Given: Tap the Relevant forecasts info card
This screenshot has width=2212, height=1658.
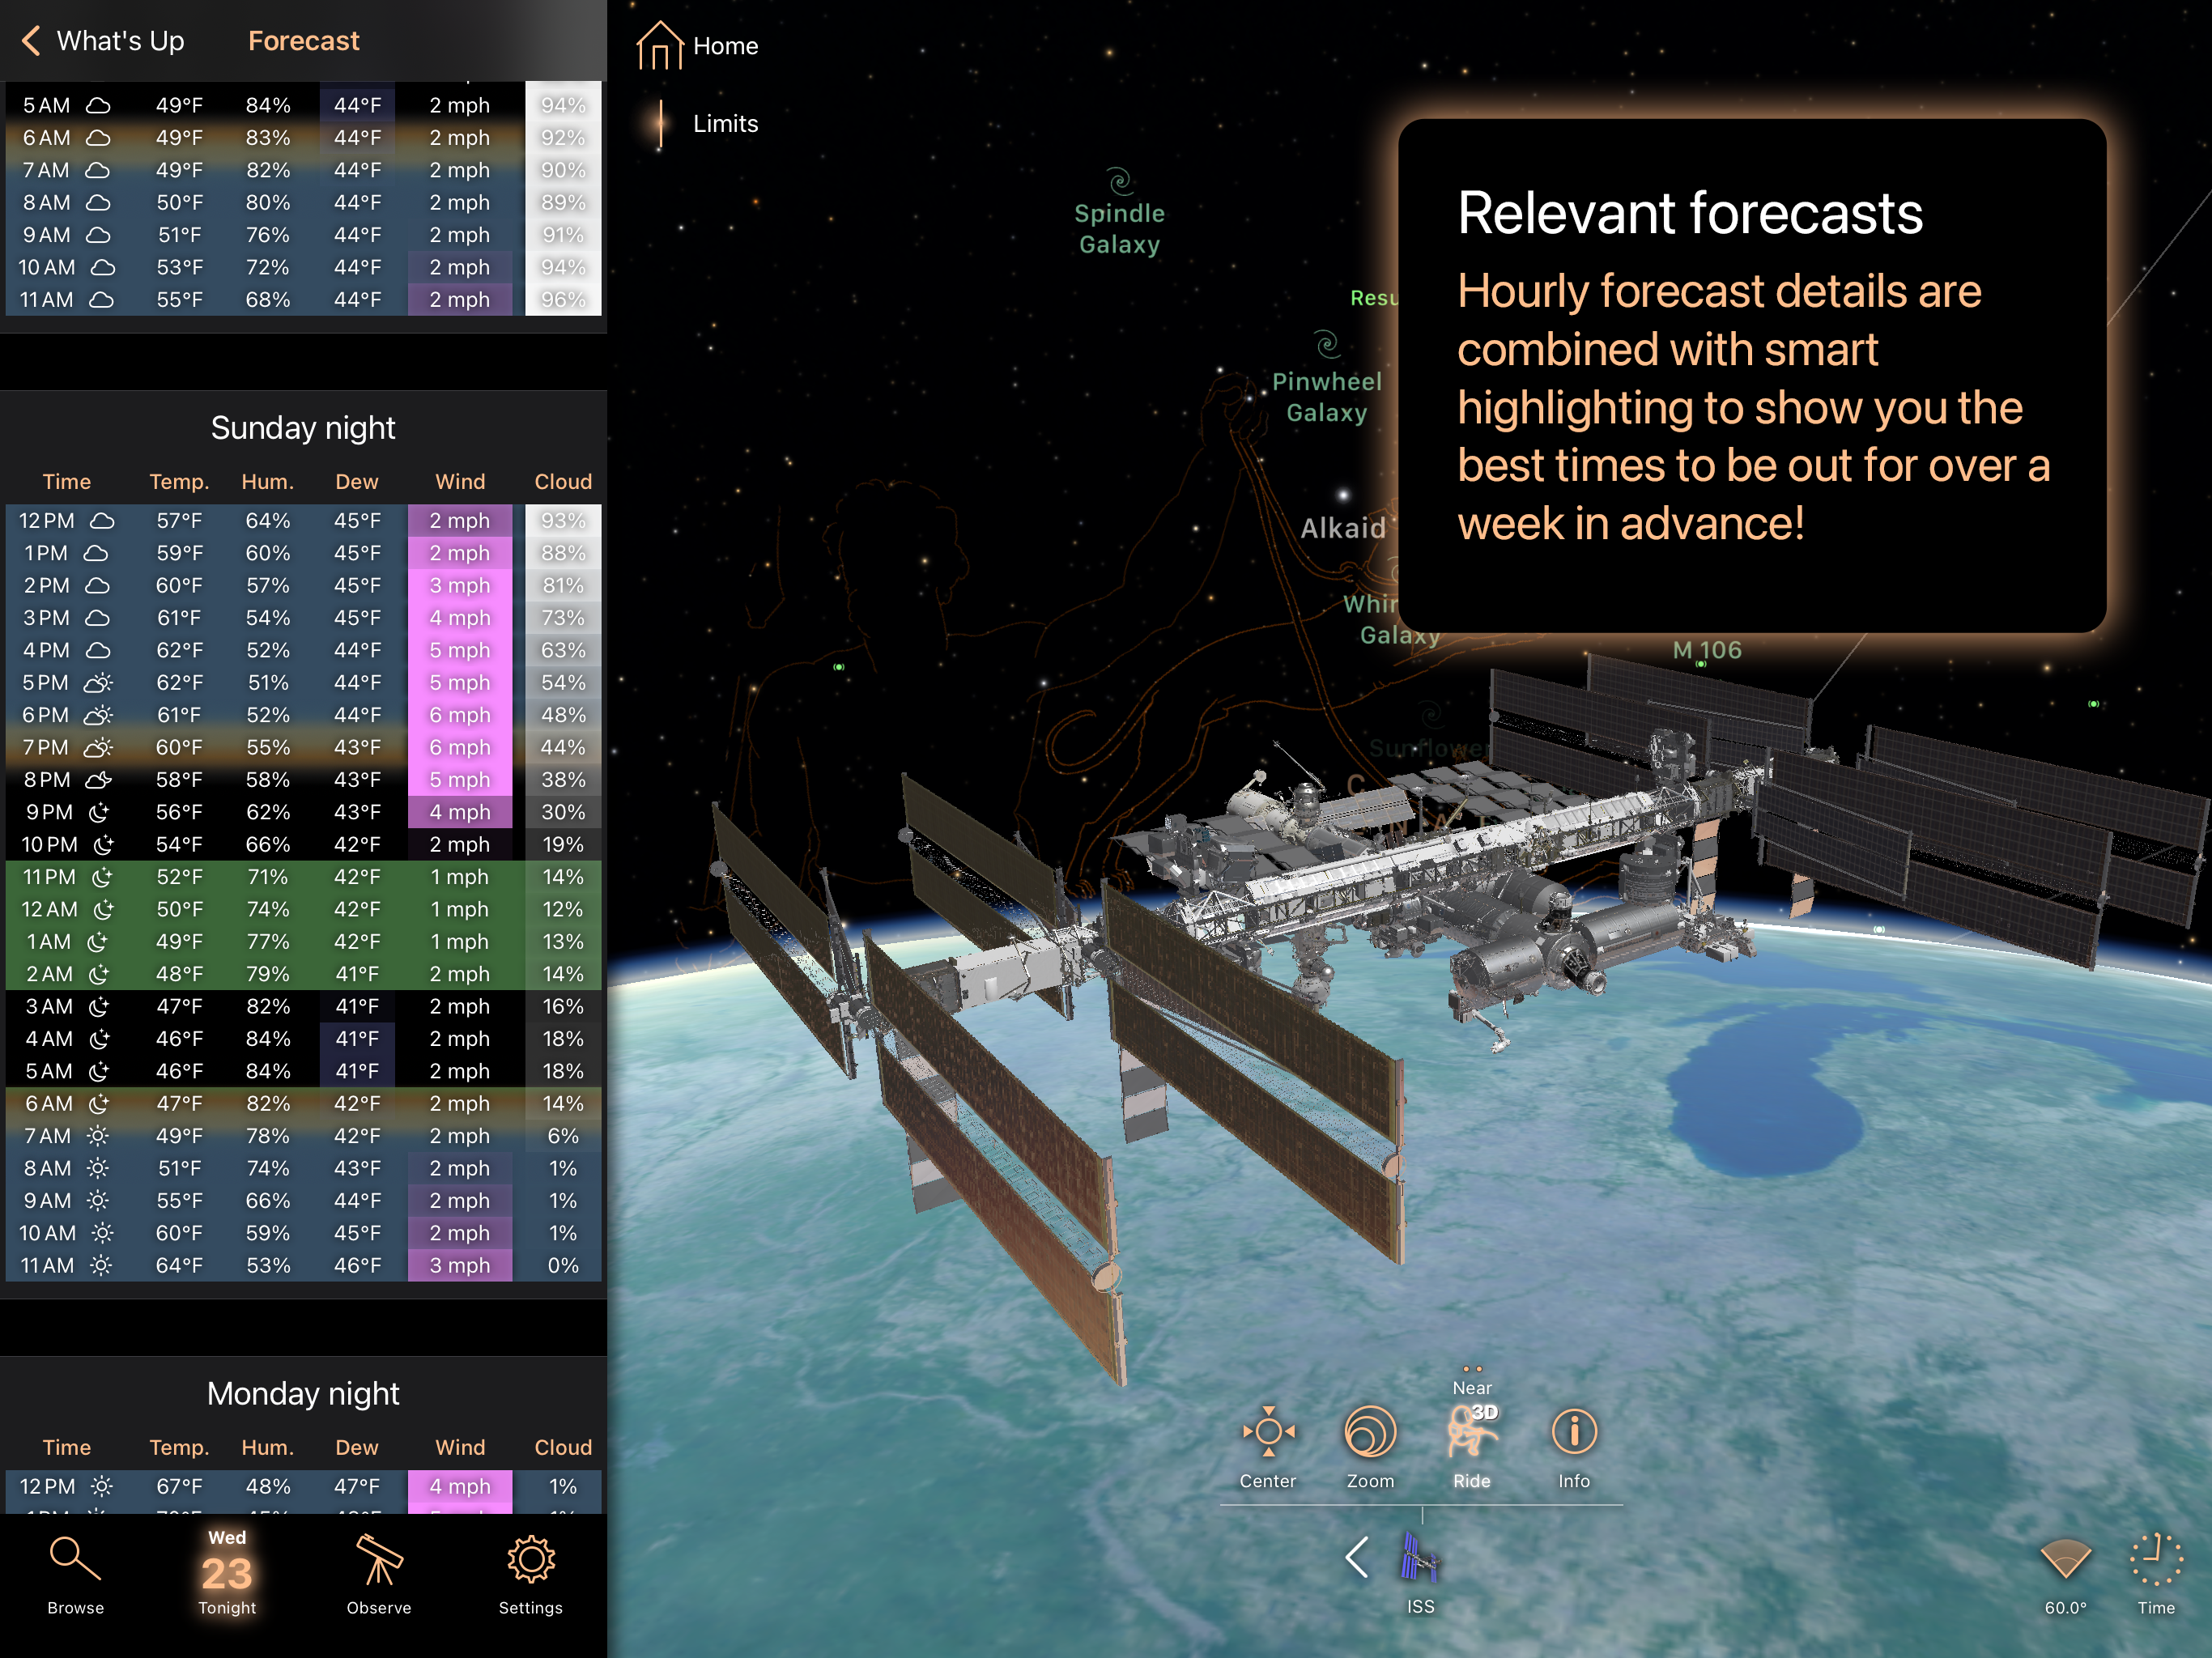Looking at the screenshot, I should 1752,375.
